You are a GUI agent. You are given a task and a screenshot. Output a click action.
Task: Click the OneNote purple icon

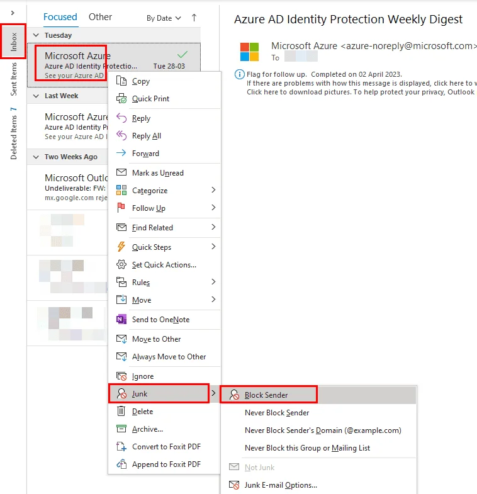[121, 319]
